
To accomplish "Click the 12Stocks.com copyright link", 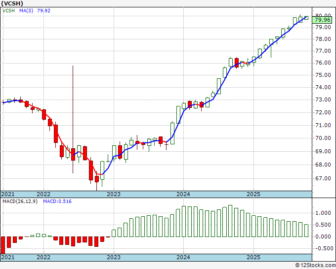I will tap(315, 266).
